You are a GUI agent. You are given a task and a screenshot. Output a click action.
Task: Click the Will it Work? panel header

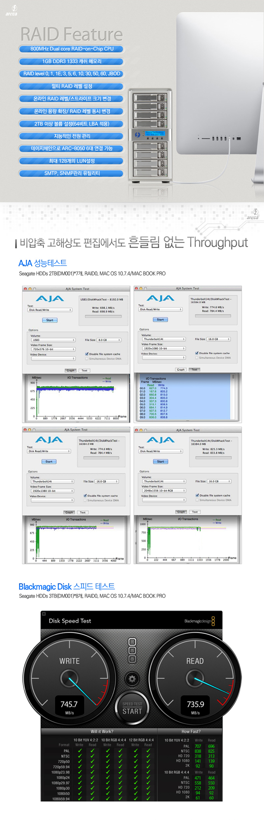99,731
